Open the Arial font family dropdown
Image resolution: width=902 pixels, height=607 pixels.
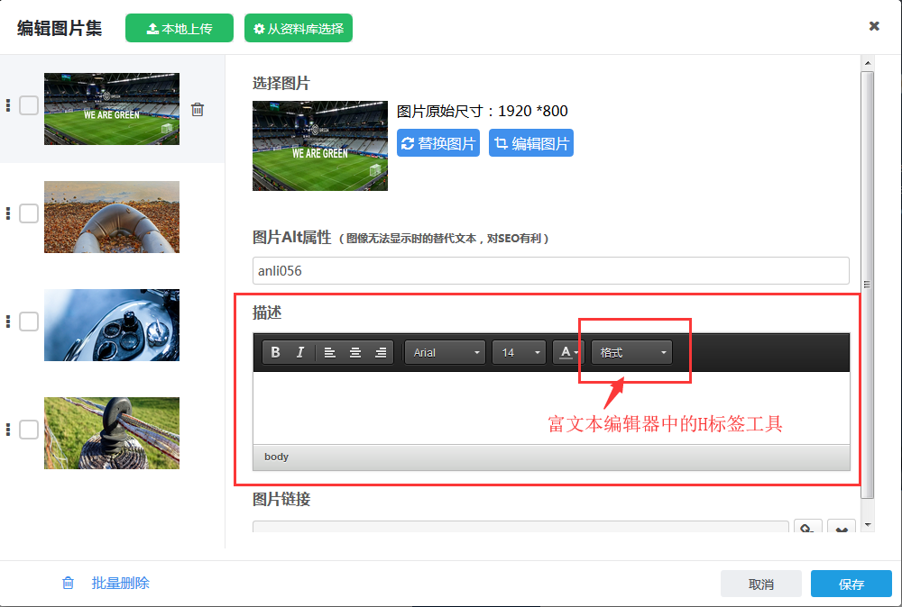click(446, 352)
